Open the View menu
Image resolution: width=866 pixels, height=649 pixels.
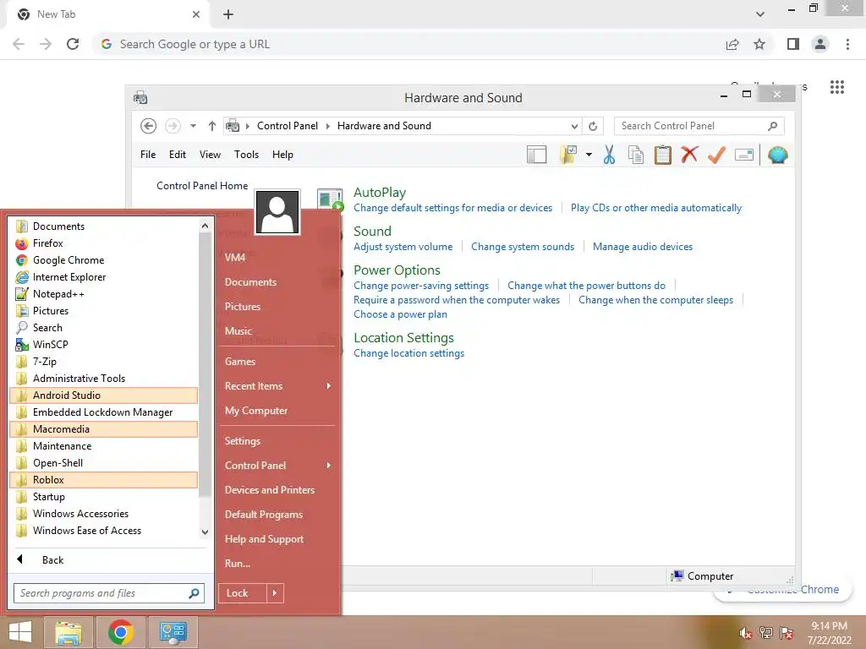coord(210,155)
